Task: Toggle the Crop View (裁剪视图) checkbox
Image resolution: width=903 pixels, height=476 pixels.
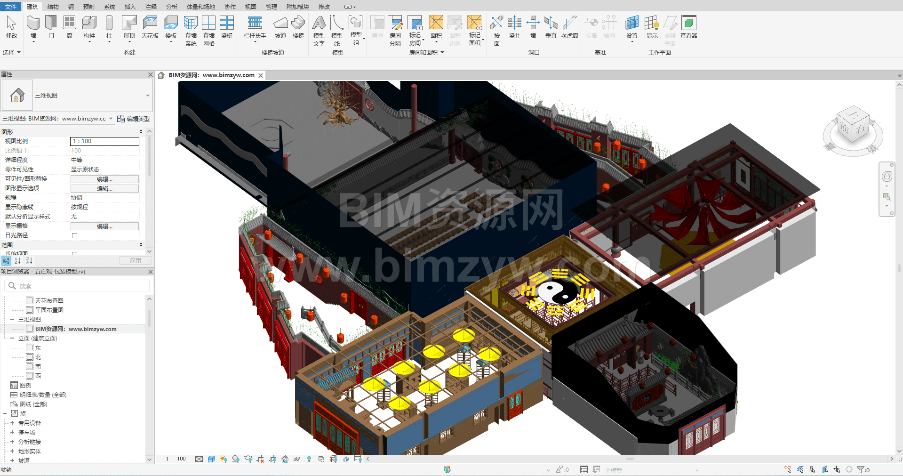Action: coord(74,254)
